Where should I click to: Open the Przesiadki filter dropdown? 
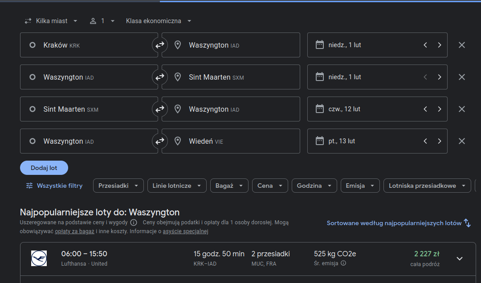pyautogui.click(x=118, y=186)
